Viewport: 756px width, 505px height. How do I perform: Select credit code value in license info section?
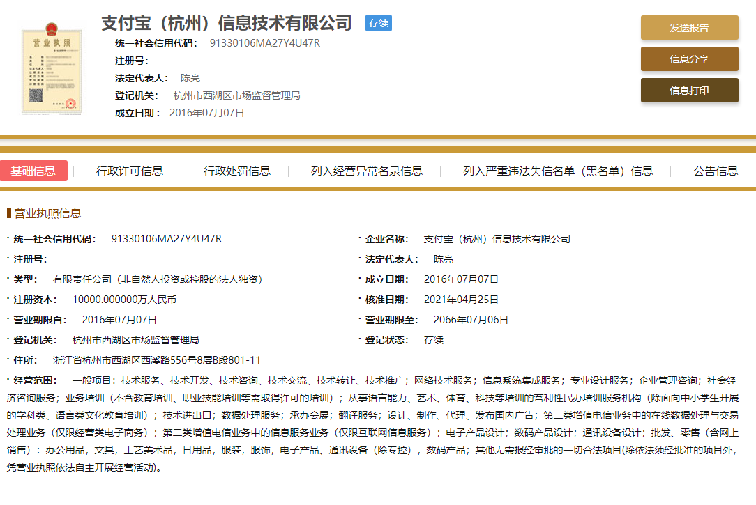(167, 239)
